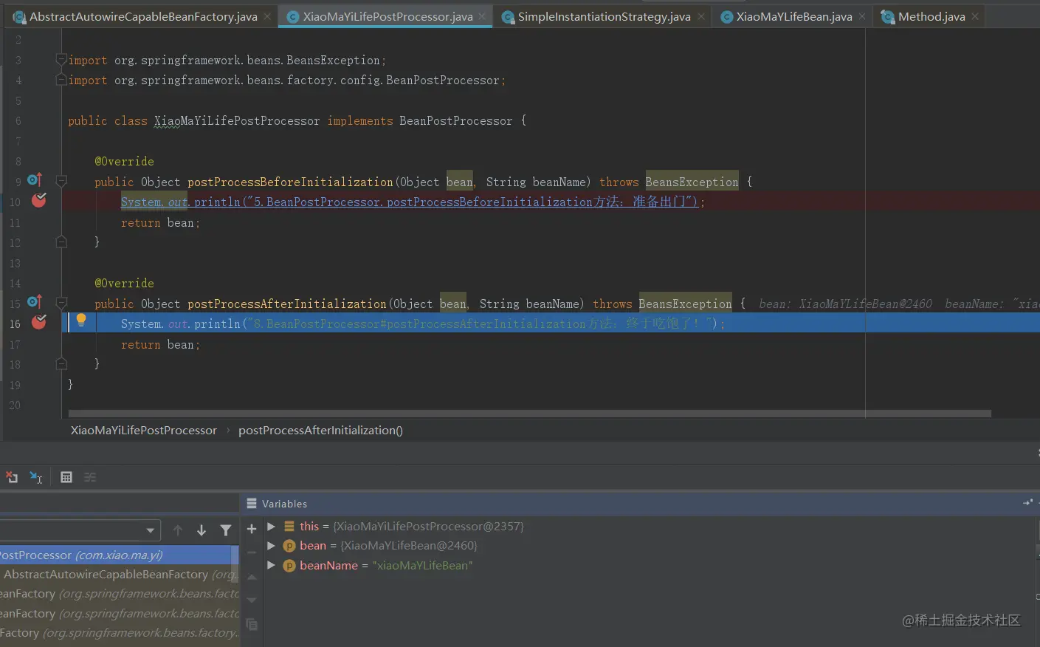The image size is (1040, 647).
Task: Close the SimpleInstantiationStrategy.java tab
Action: [700, 16]
